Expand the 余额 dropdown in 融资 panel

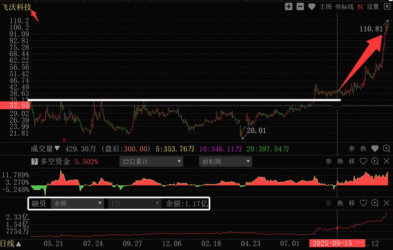point(78,203)
